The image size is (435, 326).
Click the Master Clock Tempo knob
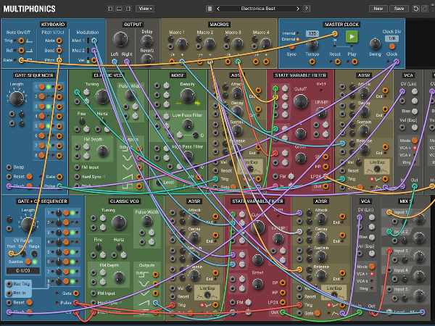[x=312, y=44]
